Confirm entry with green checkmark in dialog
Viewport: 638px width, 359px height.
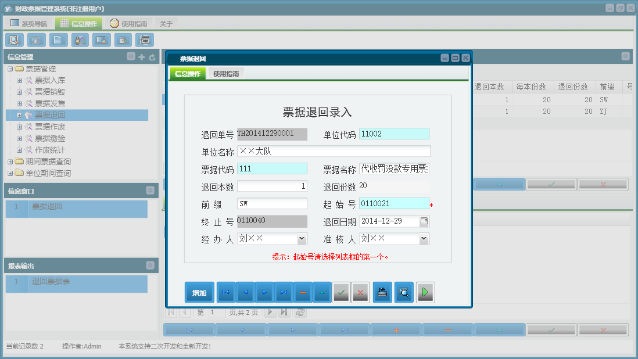click(341, 293)
